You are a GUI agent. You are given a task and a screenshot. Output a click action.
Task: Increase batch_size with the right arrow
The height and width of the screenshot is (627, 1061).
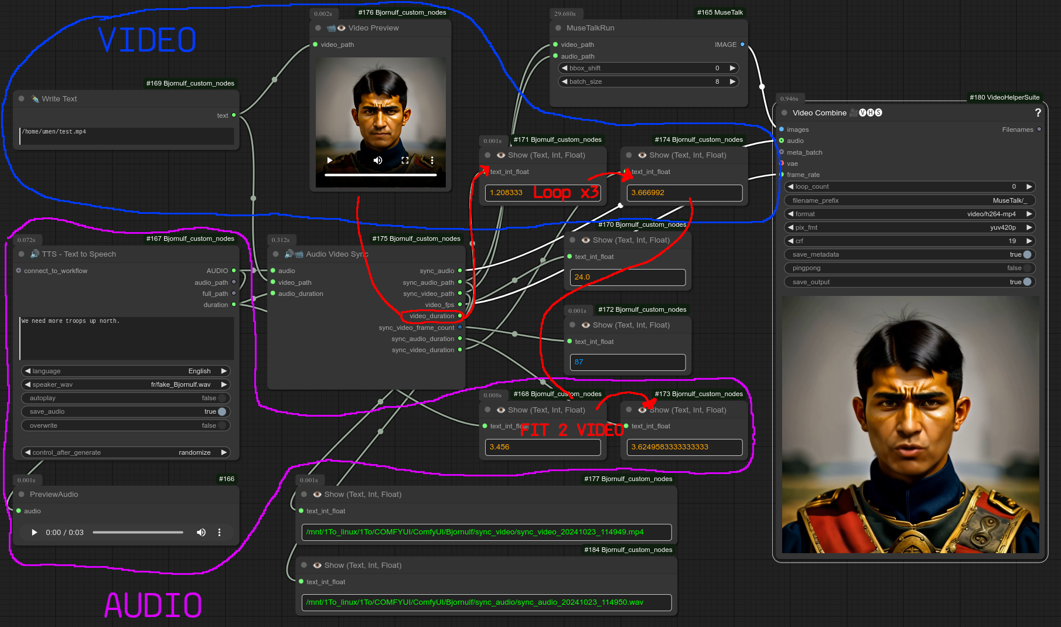click(x=732, y=81)
